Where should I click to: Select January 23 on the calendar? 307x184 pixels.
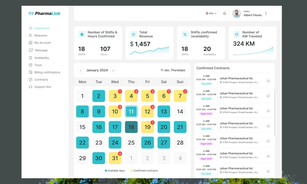click(x=99, y=143)
